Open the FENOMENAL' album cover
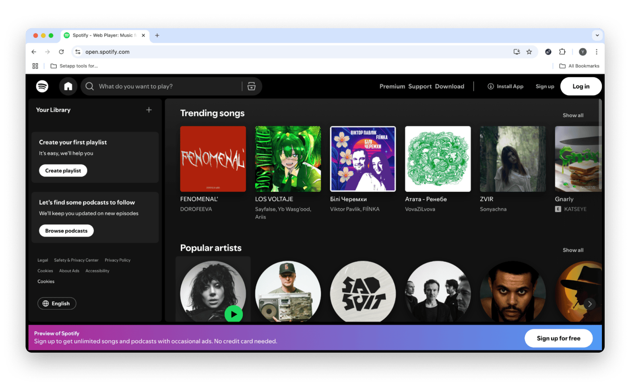This screenshot has height=390, width=628. tap(213, 159)
